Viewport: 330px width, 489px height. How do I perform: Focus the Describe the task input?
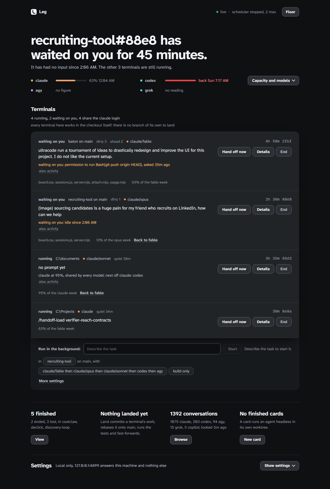click(152, 349)
